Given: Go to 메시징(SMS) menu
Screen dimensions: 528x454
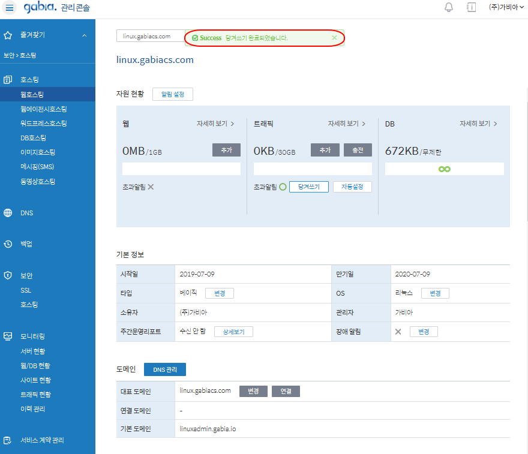Looking at the screenshot, I should [37, 167].
